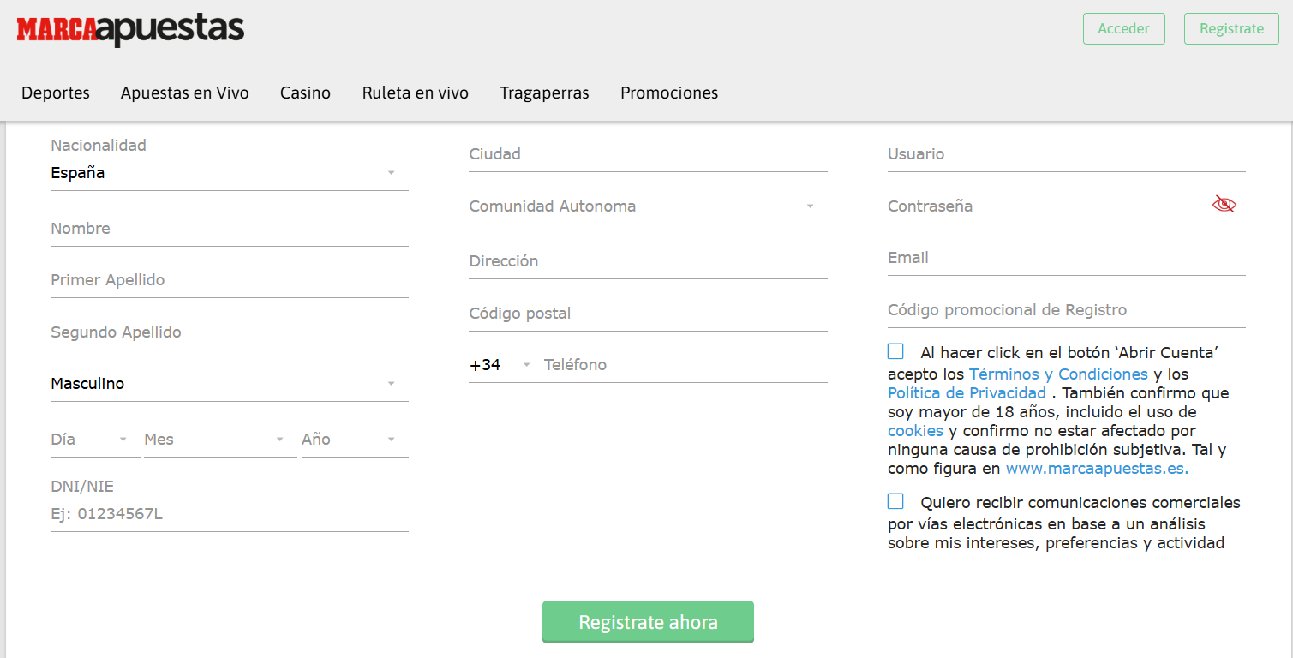Viewport: 1293px width, 658px height.
Task: Focus the Teléfono input field
Action: tap(685, 365)
